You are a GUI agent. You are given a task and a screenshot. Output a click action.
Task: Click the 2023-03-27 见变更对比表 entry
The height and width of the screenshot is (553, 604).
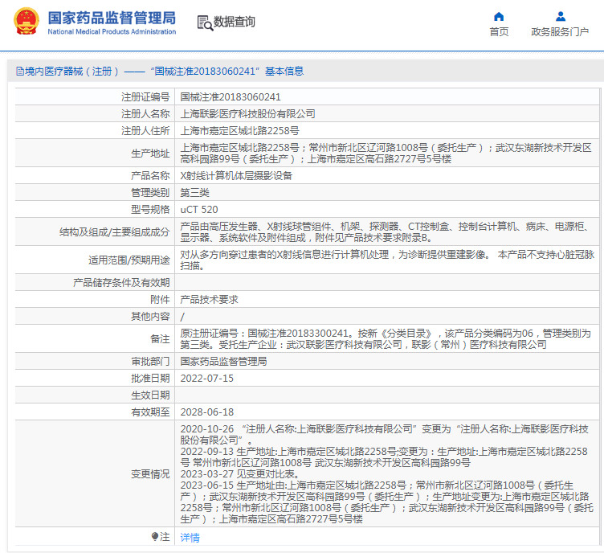239,474
